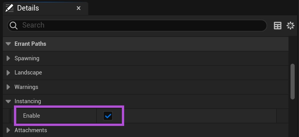Viewport: 299px width, 137px height.
Task: Expand the Attachments section arrow
Action: 8,130
